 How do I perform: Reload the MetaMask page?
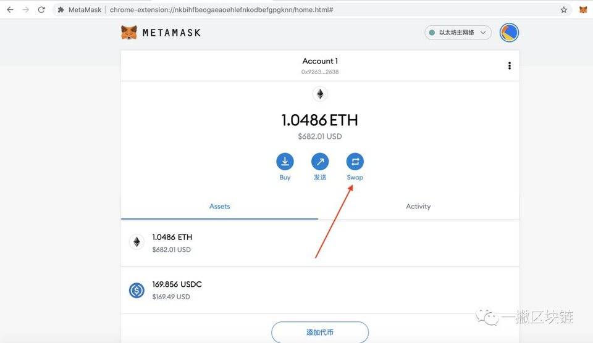(x=41, y=10)
